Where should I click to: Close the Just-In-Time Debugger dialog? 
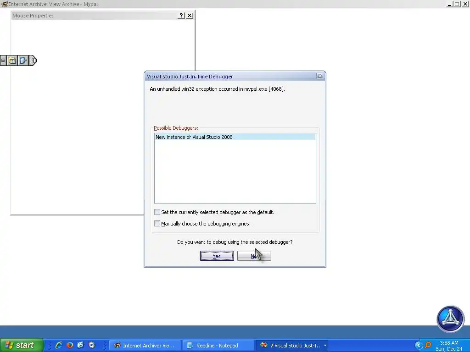click(320, 77)
